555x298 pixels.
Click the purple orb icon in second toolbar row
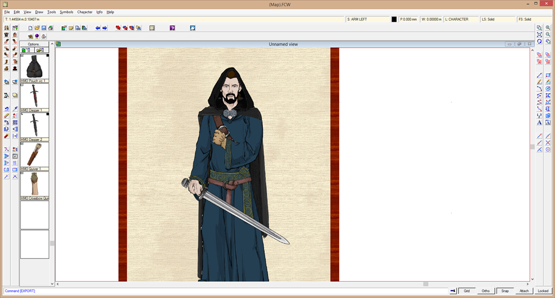tap(37, 36)
